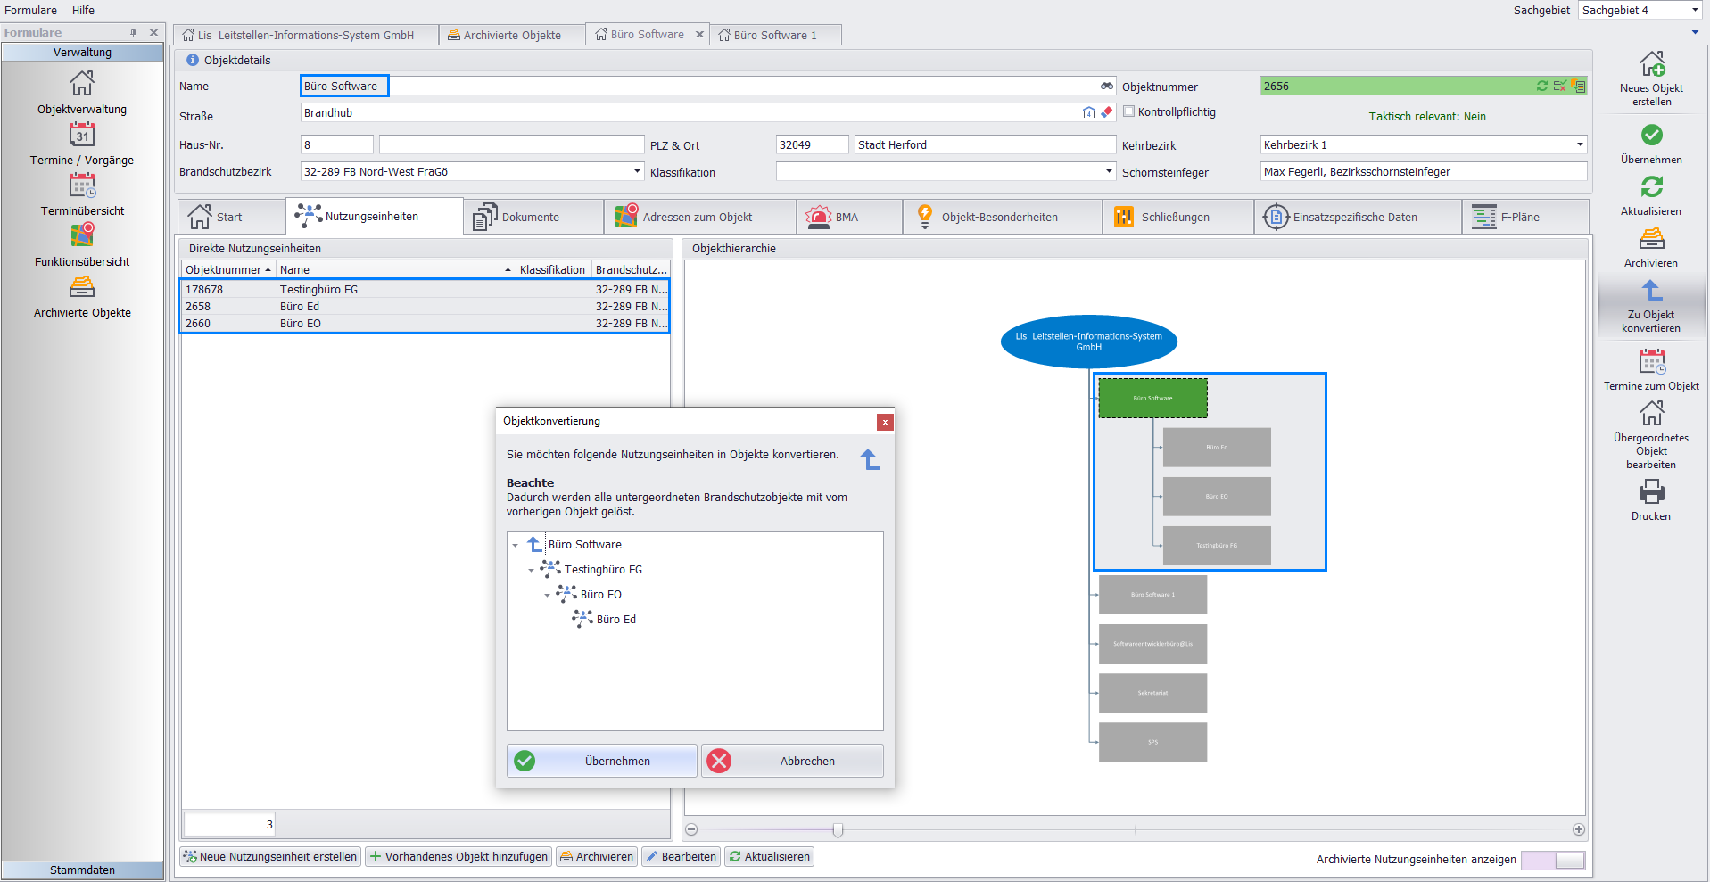Enable the Kontrollpflichtig checkbox

pyautogui.click(x=1129, y=111)
